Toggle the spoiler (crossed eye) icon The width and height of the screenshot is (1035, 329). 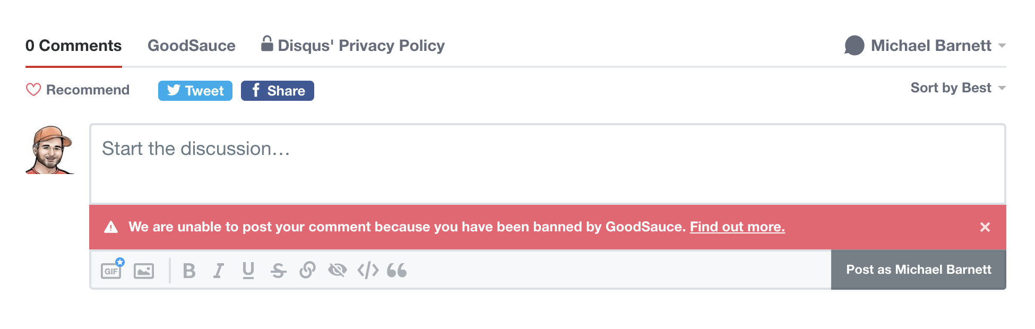pyautogui.click(x=337, y=271)
